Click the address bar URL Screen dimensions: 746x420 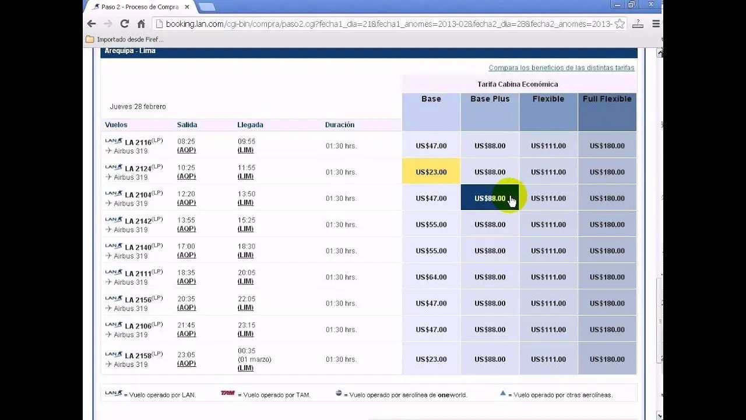click(389, 24)
